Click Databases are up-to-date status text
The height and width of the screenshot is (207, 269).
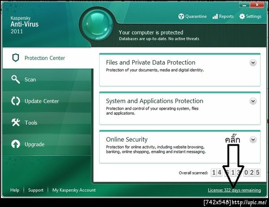click(x=159, y=39)
